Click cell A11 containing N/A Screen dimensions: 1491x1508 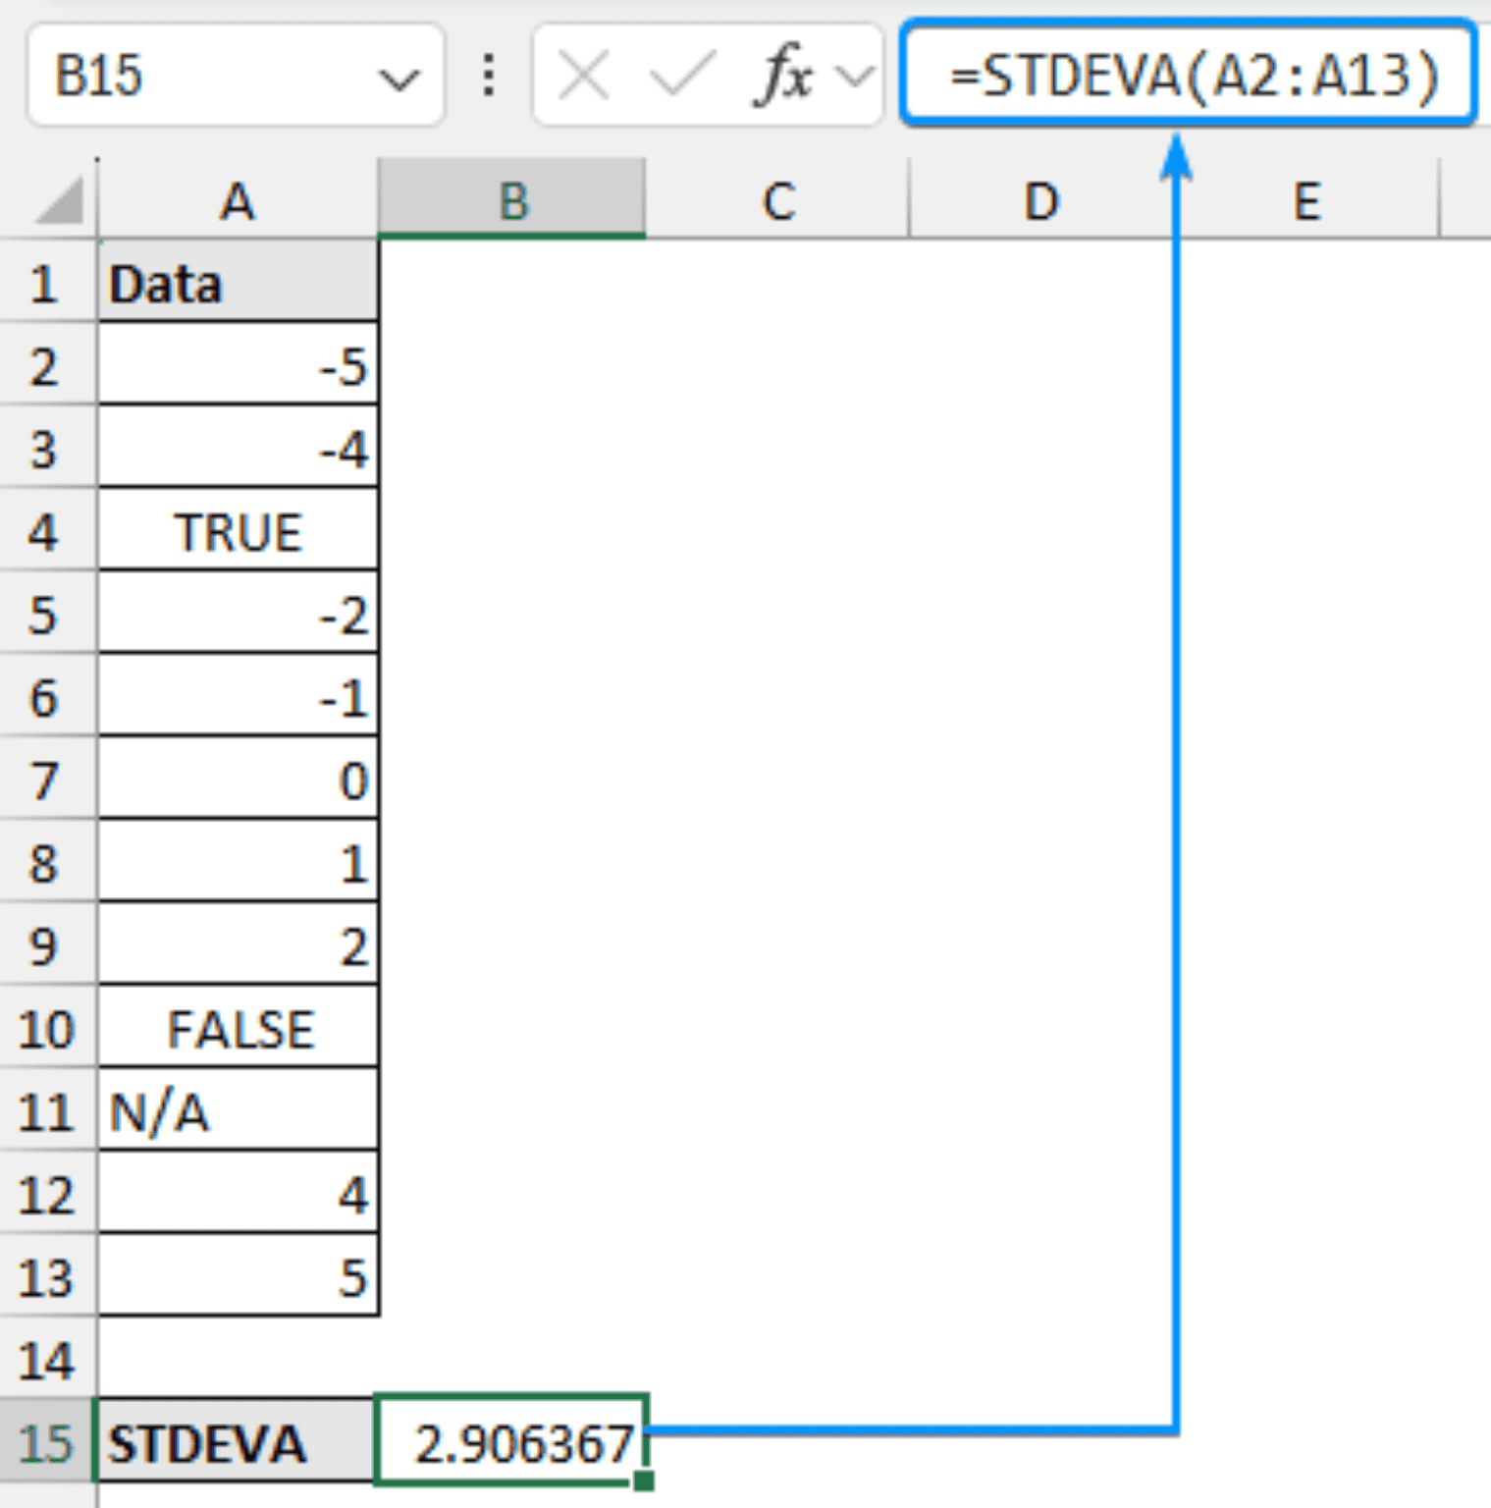pyautogui.click(x=236, y=1110)
